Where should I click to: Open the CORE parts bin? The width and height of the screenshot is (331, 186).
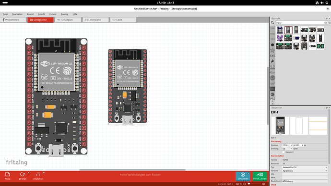(x=272, y=28)
